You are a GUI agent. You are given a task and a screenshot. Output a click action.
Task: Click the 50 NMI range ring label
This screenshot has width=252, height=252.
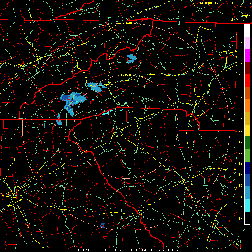pos(126,75)
